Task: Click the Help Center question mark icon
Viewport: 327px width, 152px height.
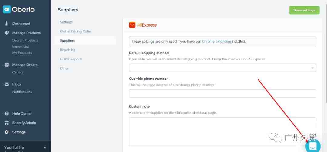Action: click(x=7, y=114)
